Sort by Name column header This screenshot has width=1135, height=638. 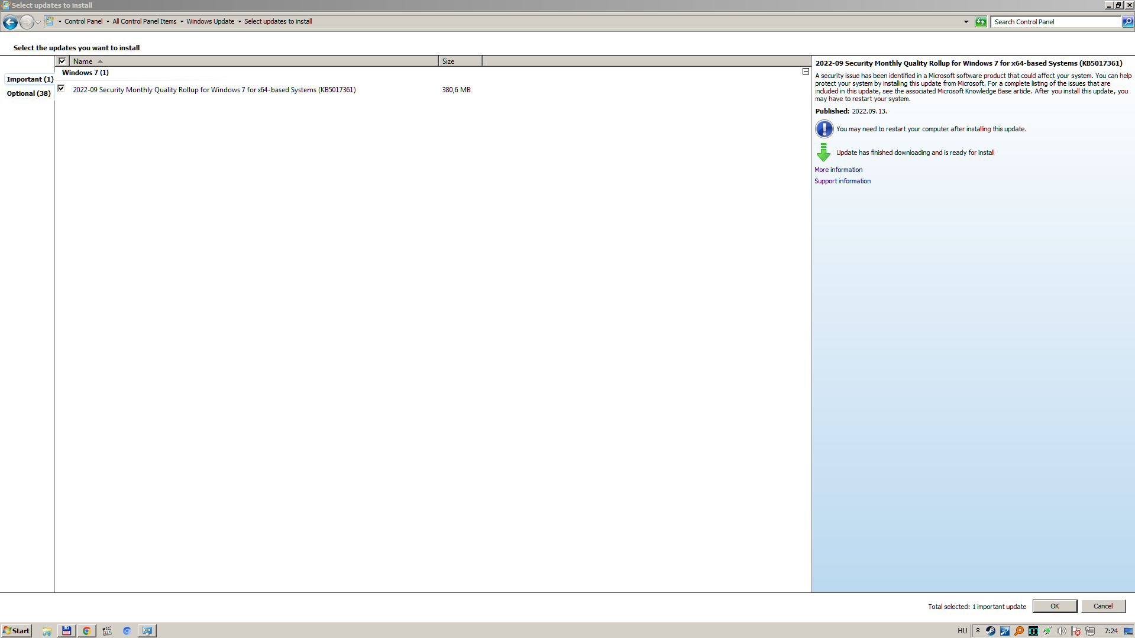pyautogui.click(x=254, y=61)
